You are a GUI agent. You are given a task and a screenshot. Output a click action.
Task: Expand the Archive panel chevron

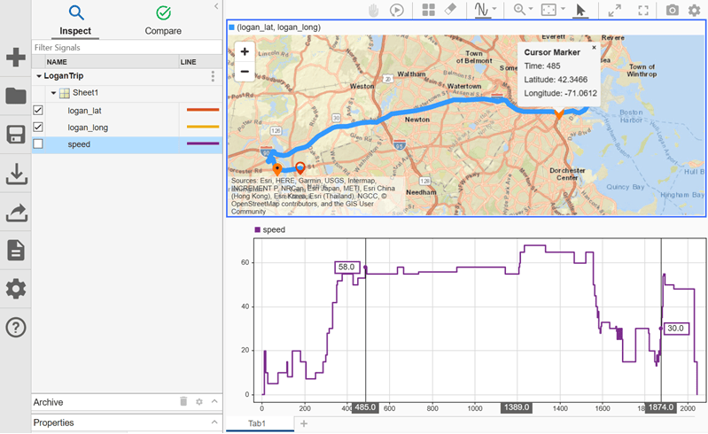click(214, 401)
